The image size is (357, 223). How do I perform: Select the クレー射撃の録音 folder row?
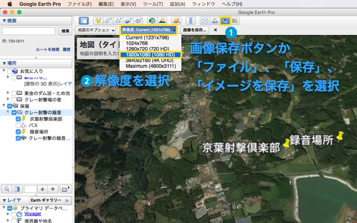click(36, 113)
